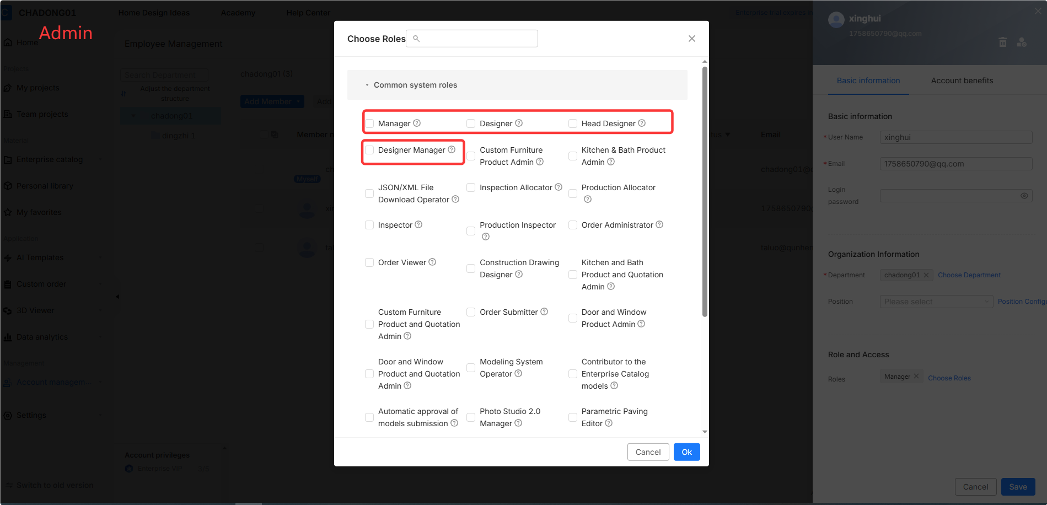Click the help icon for Photo Studio 2.0 Manager

coord(518,423)
